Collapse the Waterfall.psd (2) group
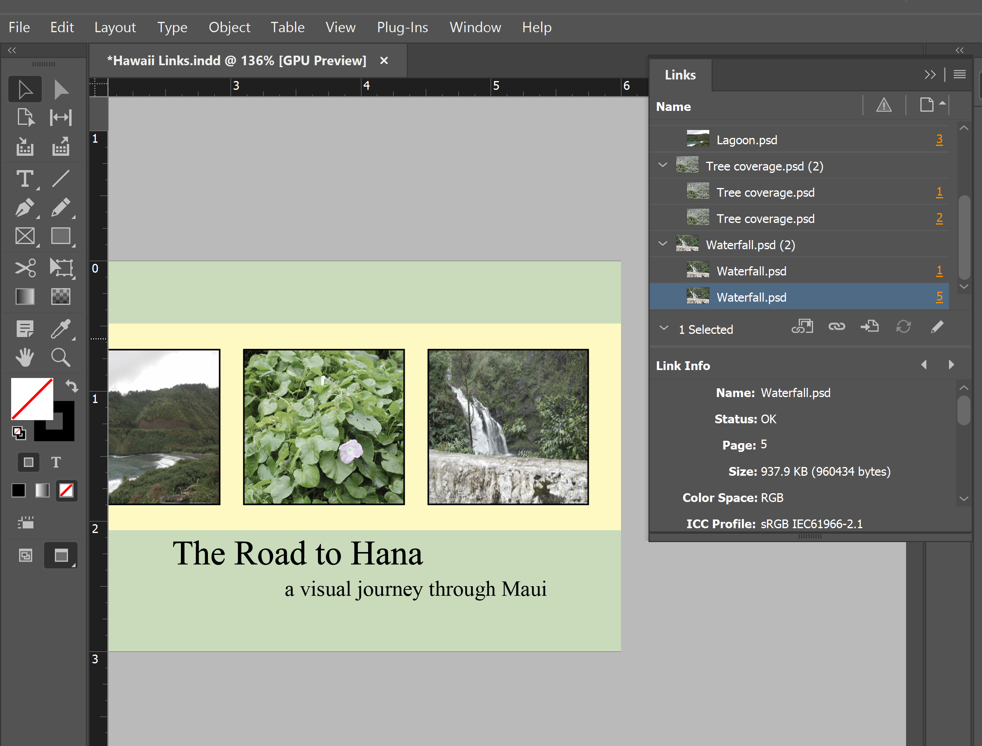982x746 pixels. pyautogui.click(x=663, y=244)
